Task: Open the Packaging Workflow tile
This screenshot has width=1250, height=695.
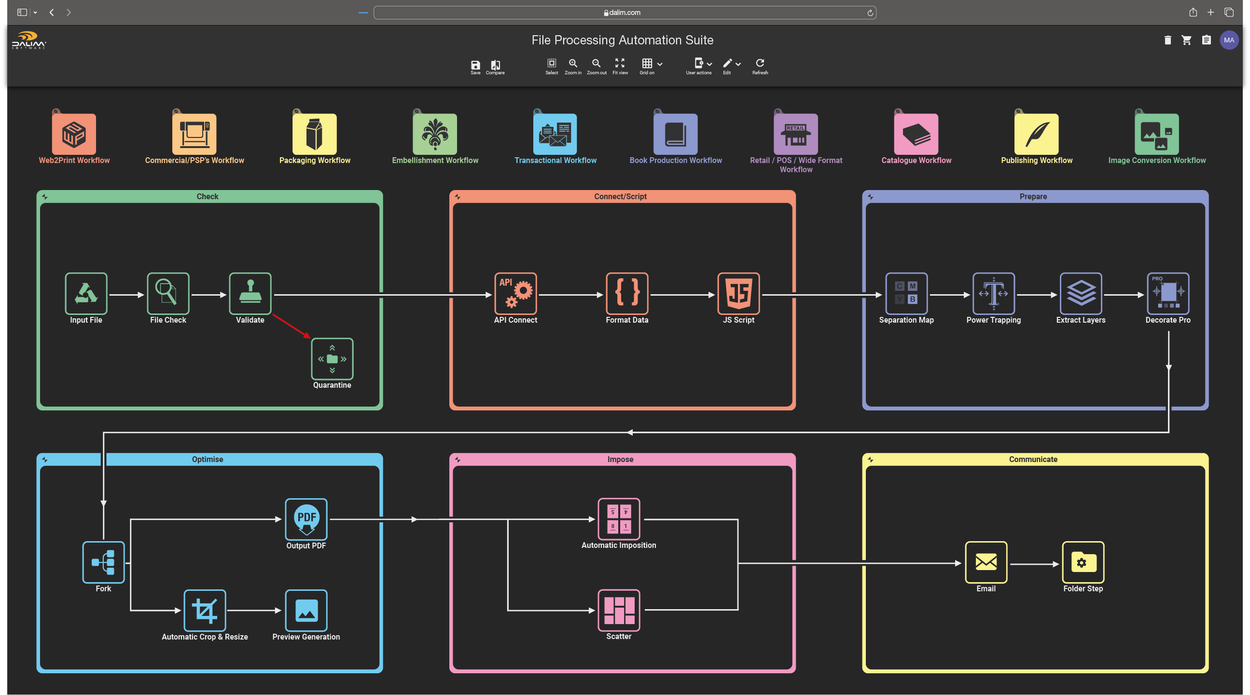Action: coord(315,135)
